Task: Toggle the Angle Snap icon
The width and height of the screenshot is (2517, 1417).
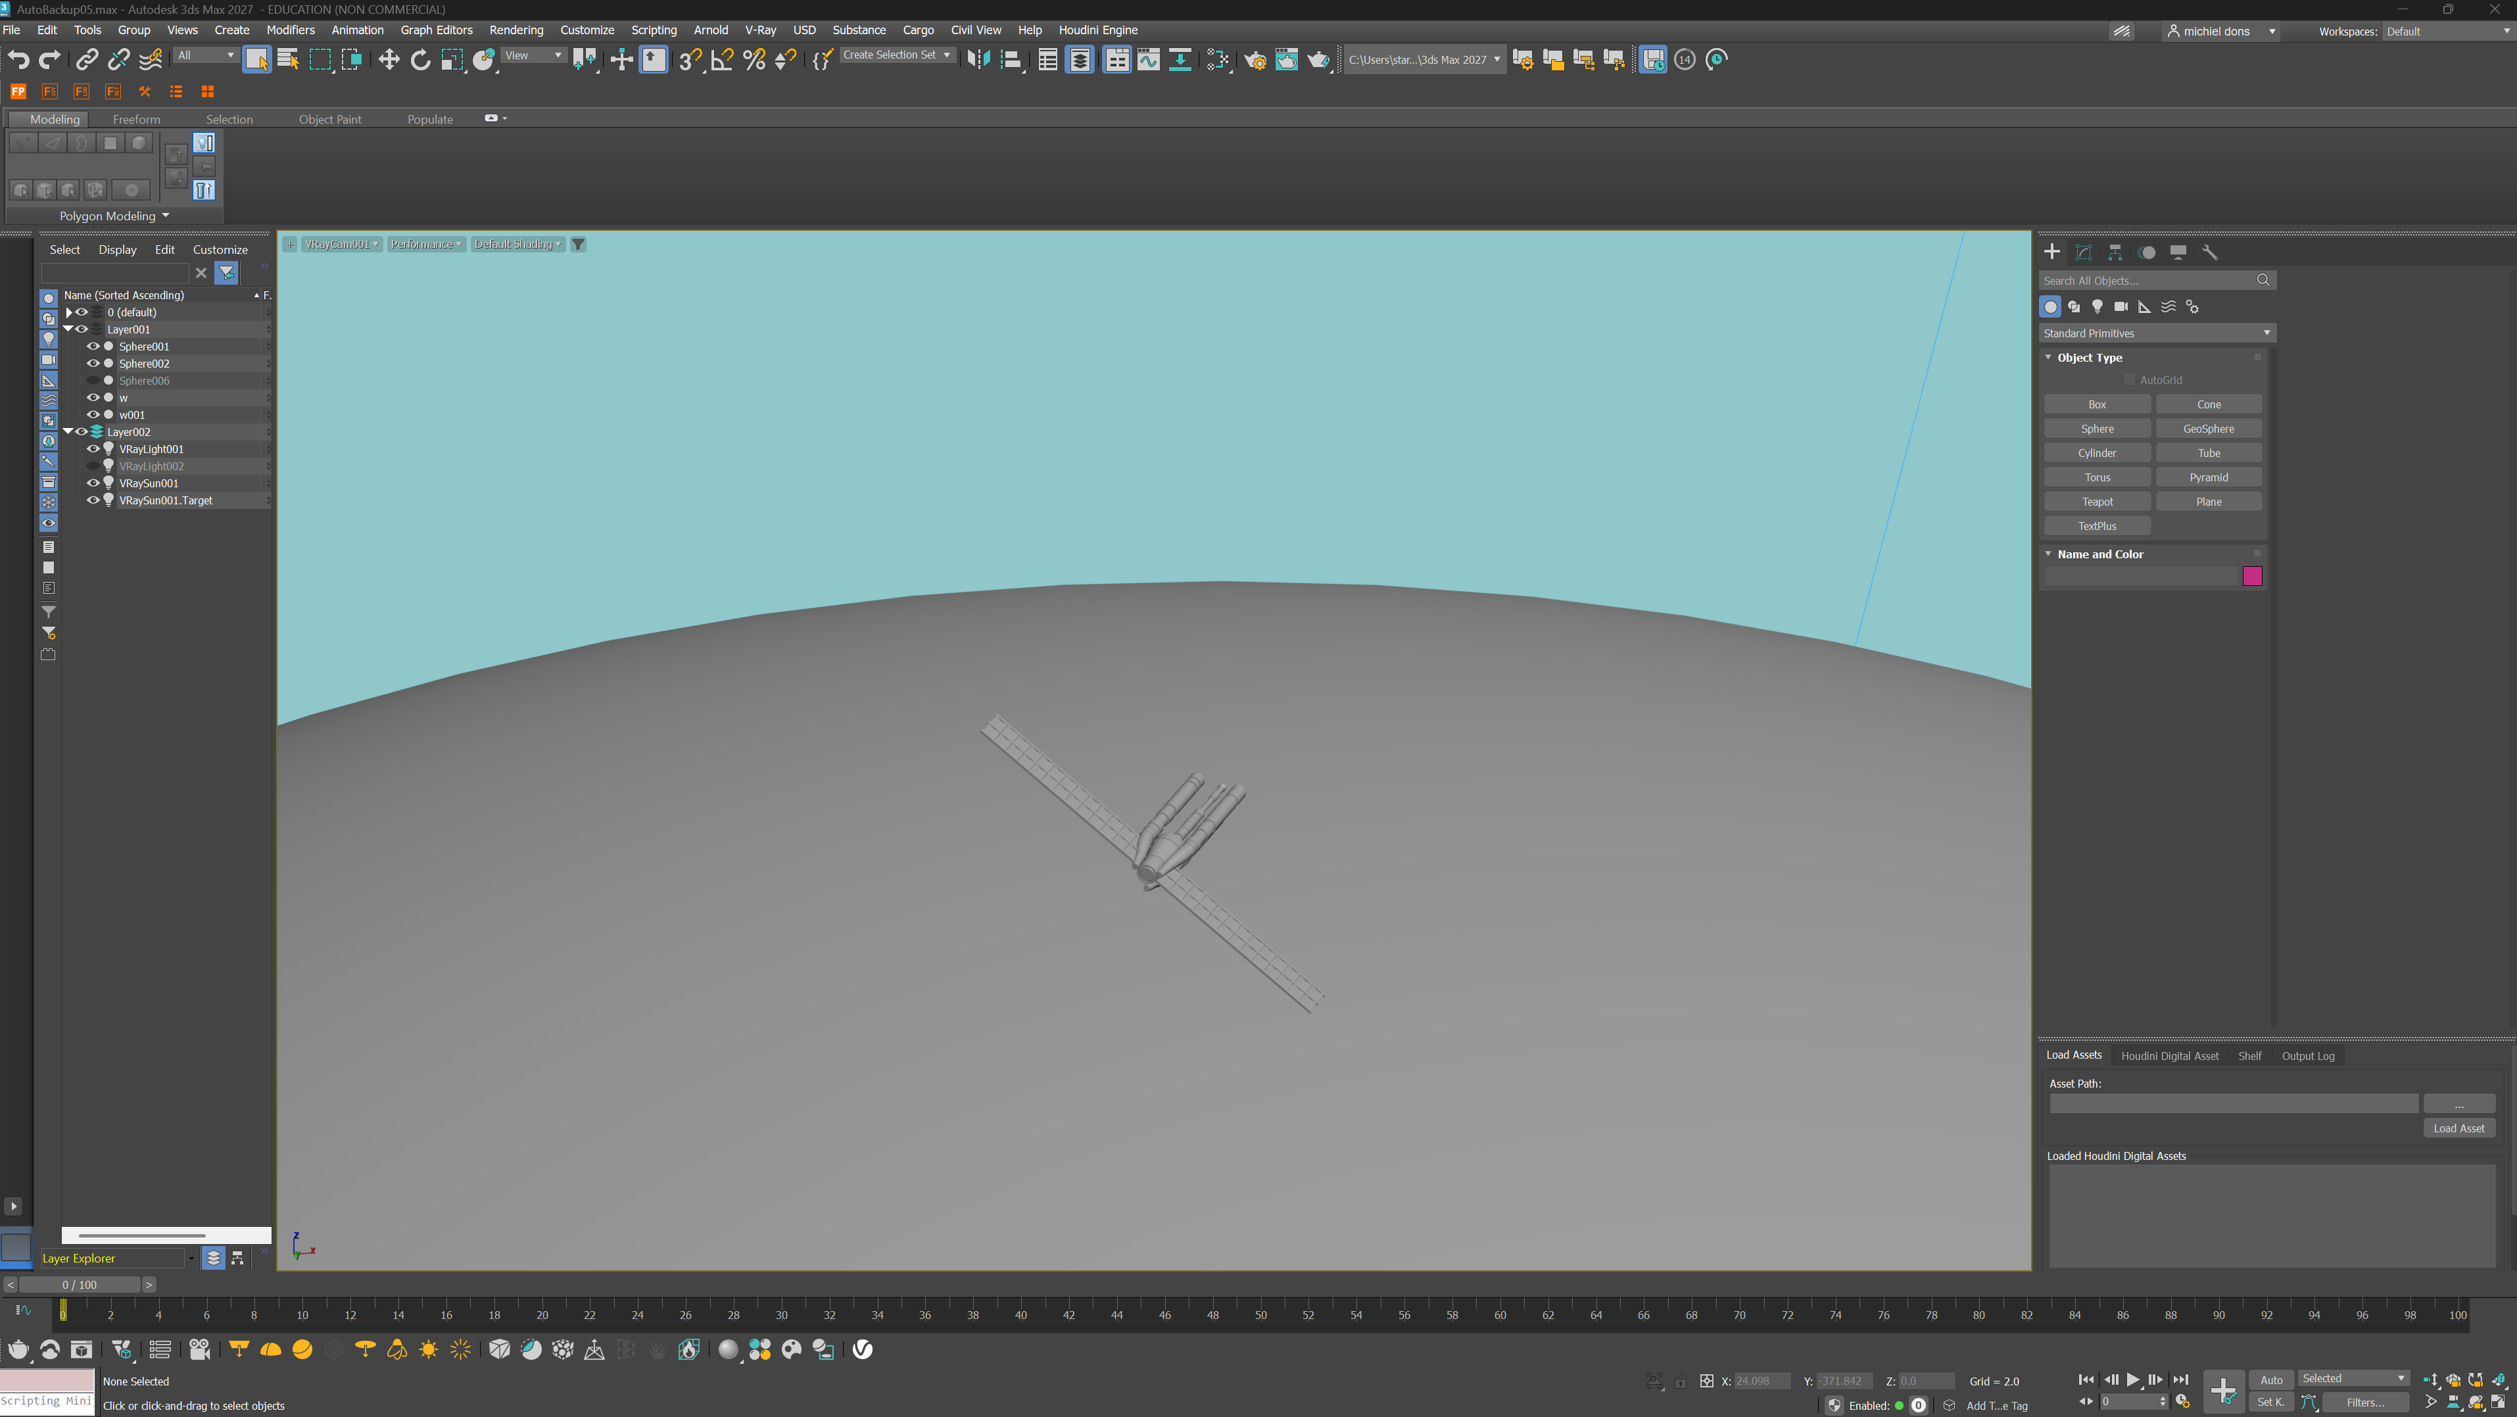Action: tap(722, 60)
